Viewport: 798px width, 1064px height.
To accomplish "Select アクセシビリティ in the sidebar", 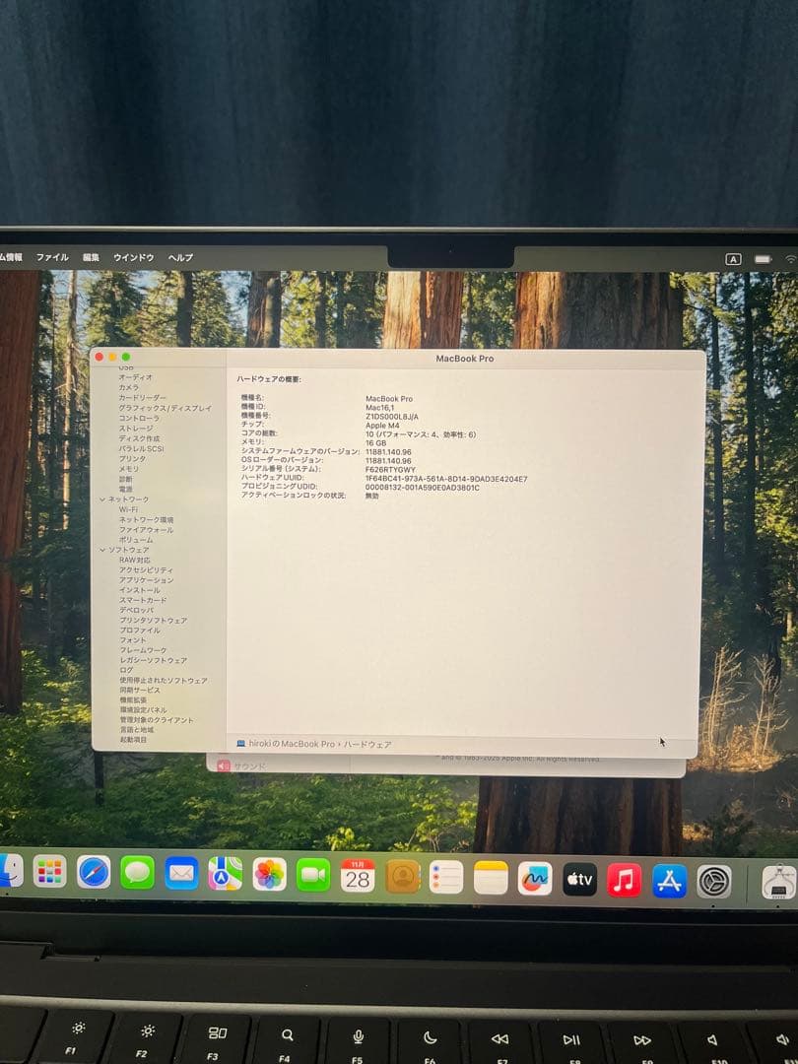I will point(146,570).
